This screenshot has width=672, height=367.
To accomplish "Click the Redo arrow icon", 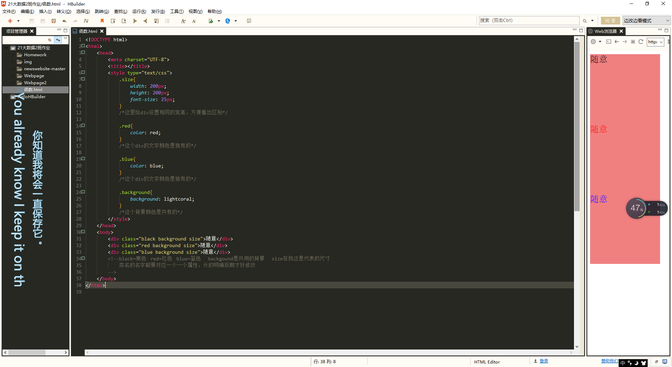I will pos(75,21).
